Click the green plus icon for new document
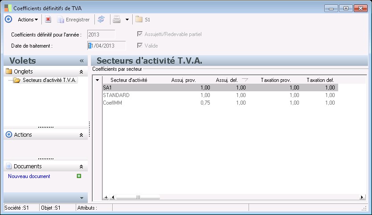Image resolution: width=372 pixels, height=215 pixels. coord(79,176)
